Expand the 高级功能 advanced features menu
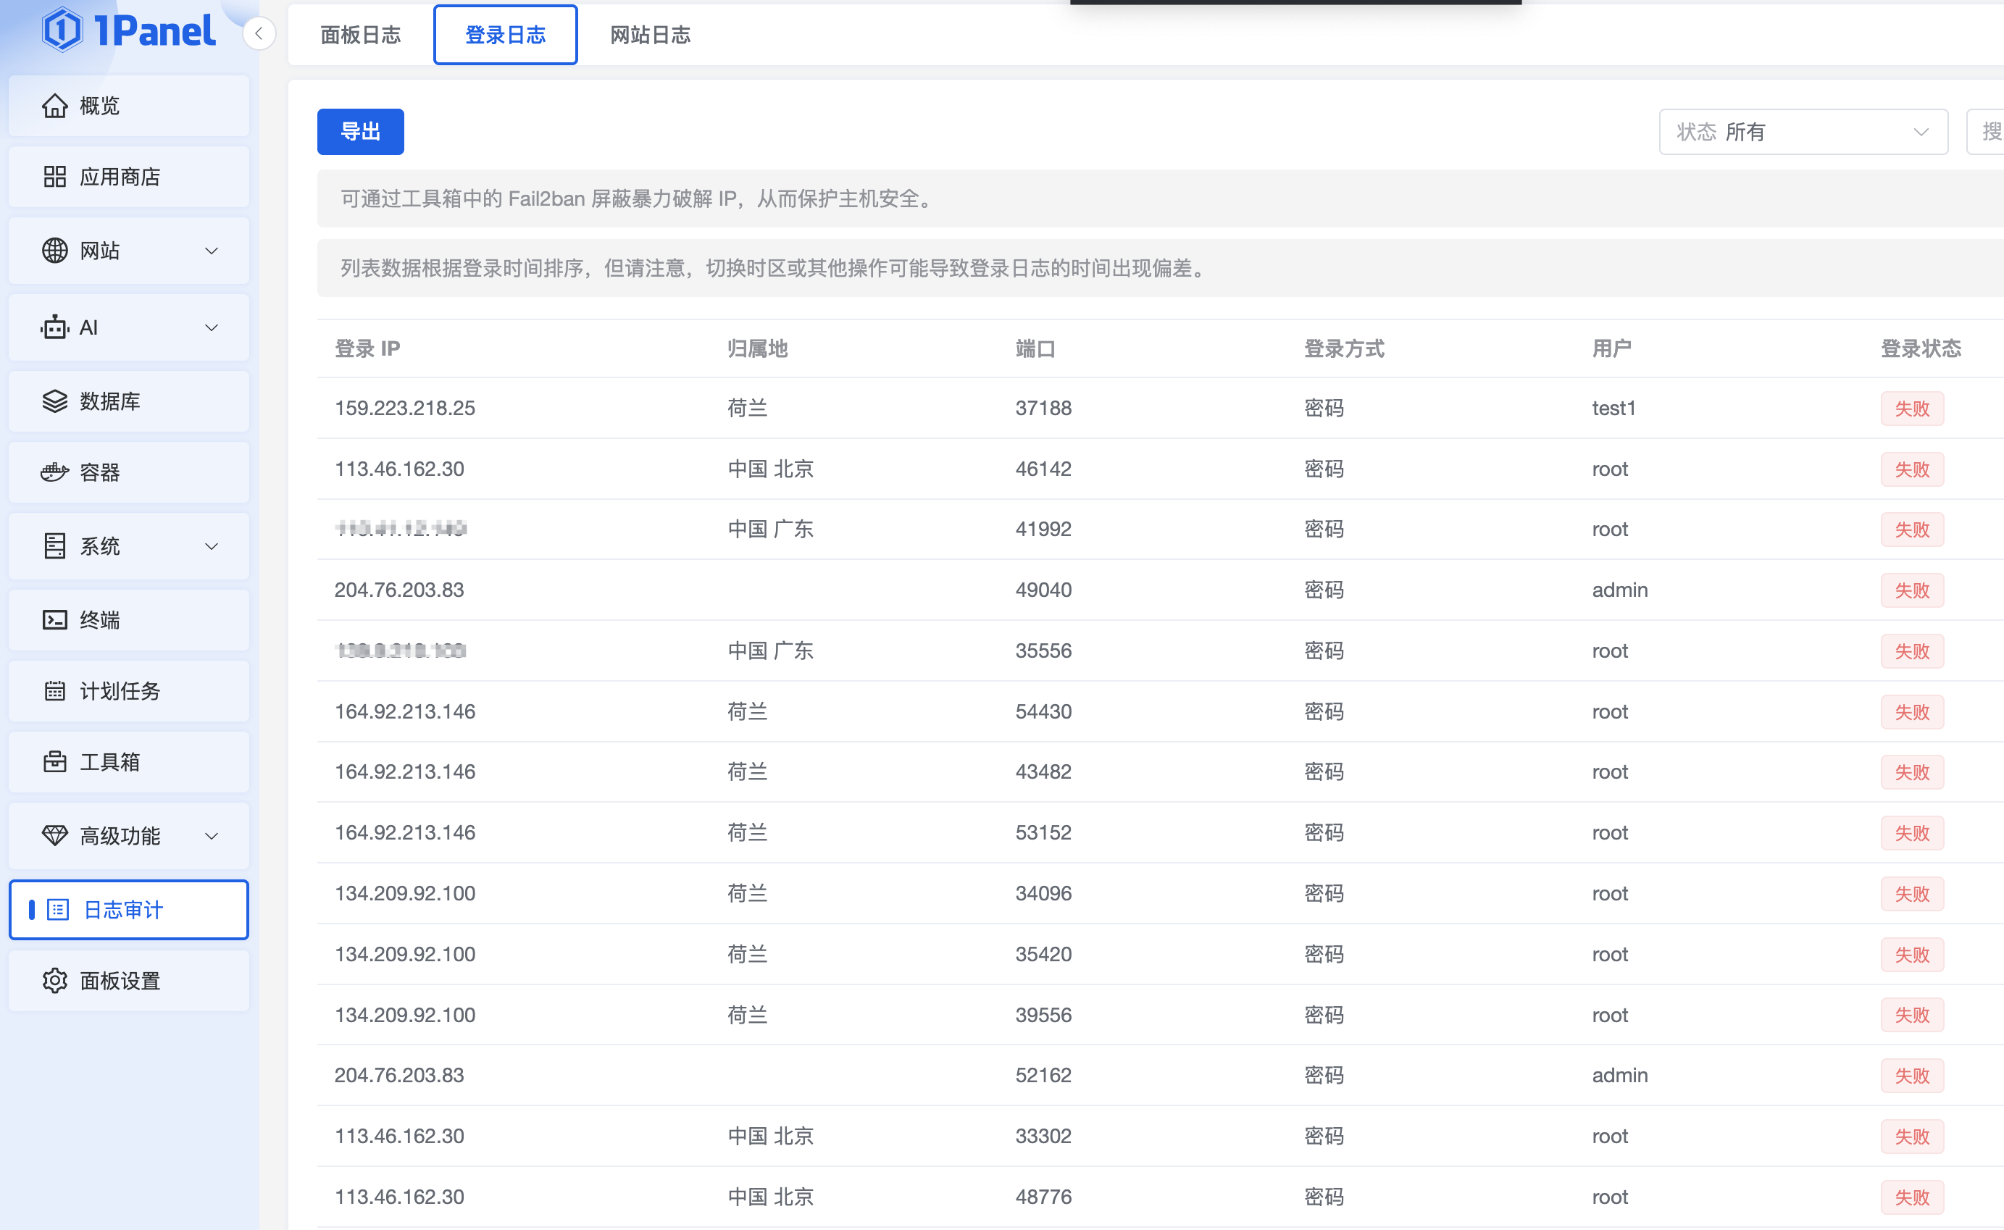2004x1230 pixels. pos(212,835)
